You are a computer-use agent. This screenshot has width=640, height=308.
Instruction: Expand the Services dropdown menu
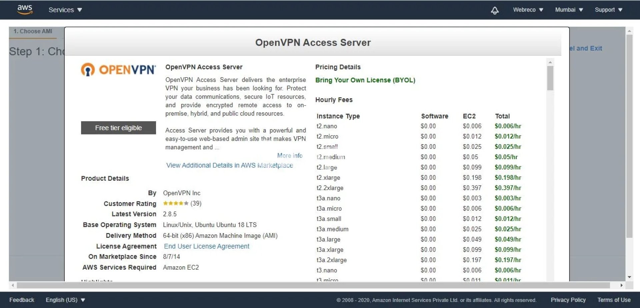click(65, 10)
